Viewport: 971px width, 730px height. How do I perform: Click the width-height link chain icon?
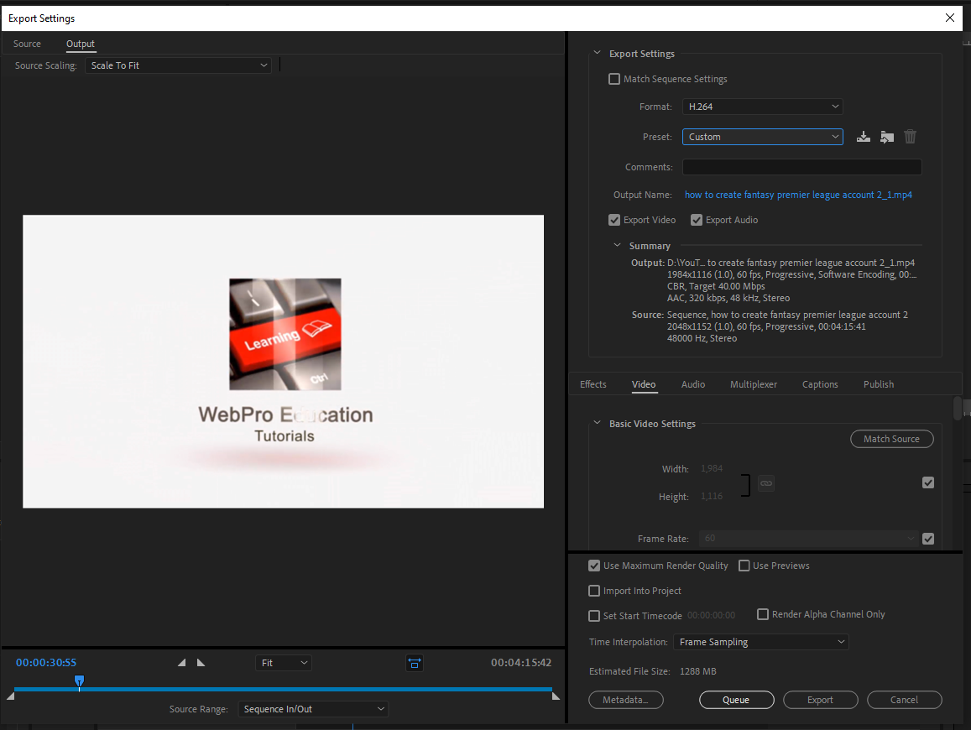coord(766,483)
